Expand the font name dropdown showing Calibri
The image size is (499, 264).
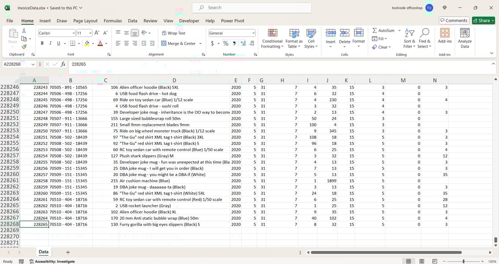tap(73, 33)
